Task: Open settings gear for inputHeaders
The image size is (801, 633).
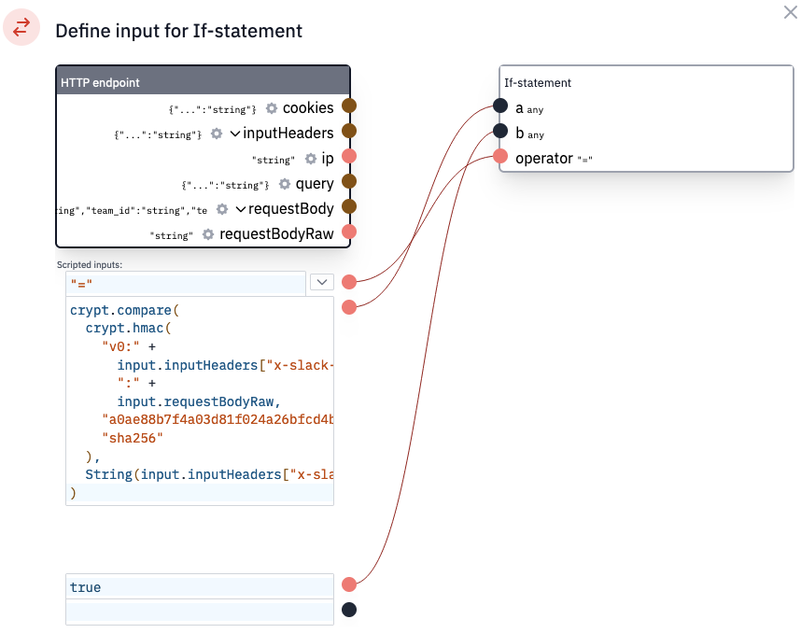Action: (x=217, y=134)
